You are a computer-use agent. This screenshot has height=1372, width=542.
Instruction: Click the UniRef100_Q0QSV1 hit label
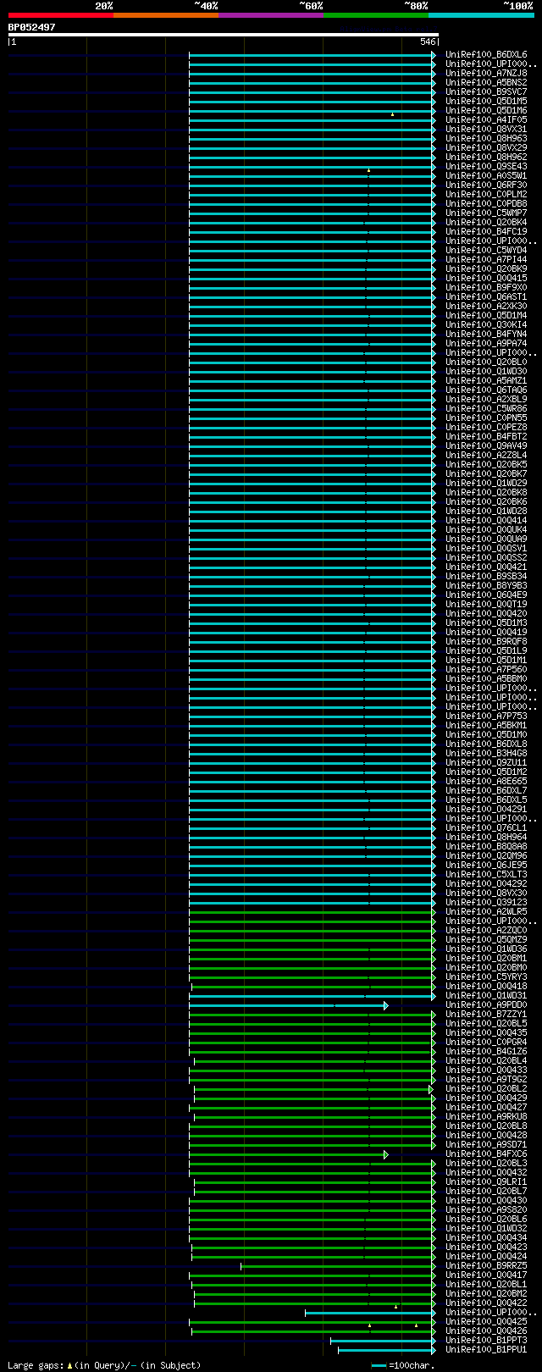pyautogui.click(x=486, y=549)
